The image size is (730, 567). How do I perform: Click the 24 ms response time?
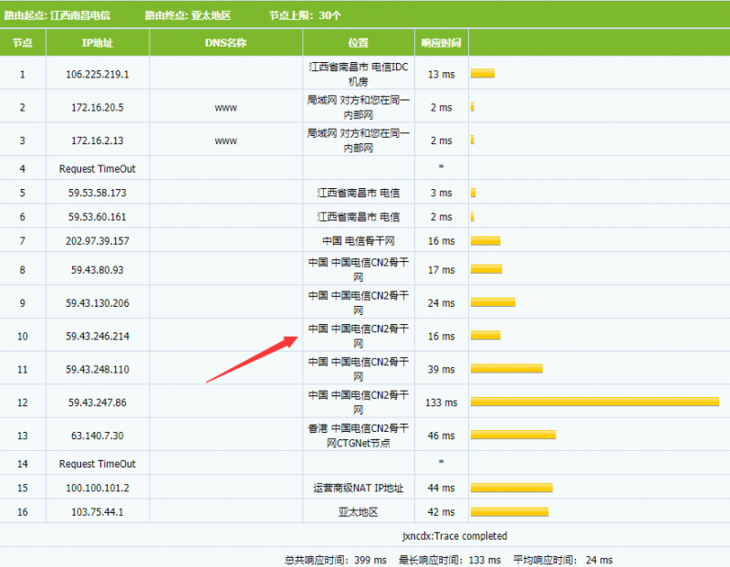[442, 303]
